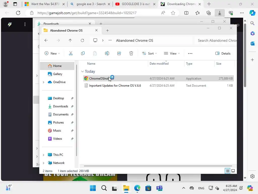Expand OneDrive in navigation pane
This screenshot has height=194, width=258.
click(x=43, y=82)
